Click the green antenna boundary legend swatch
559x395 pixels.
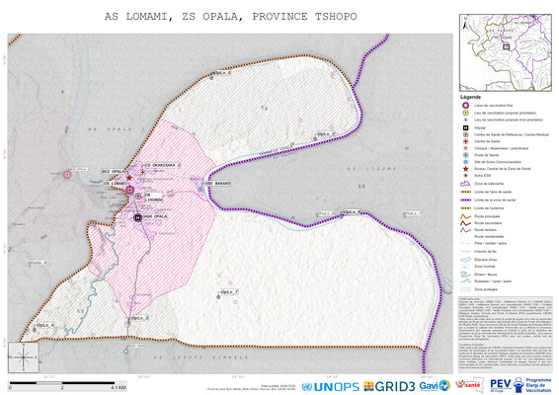[465, 208]
